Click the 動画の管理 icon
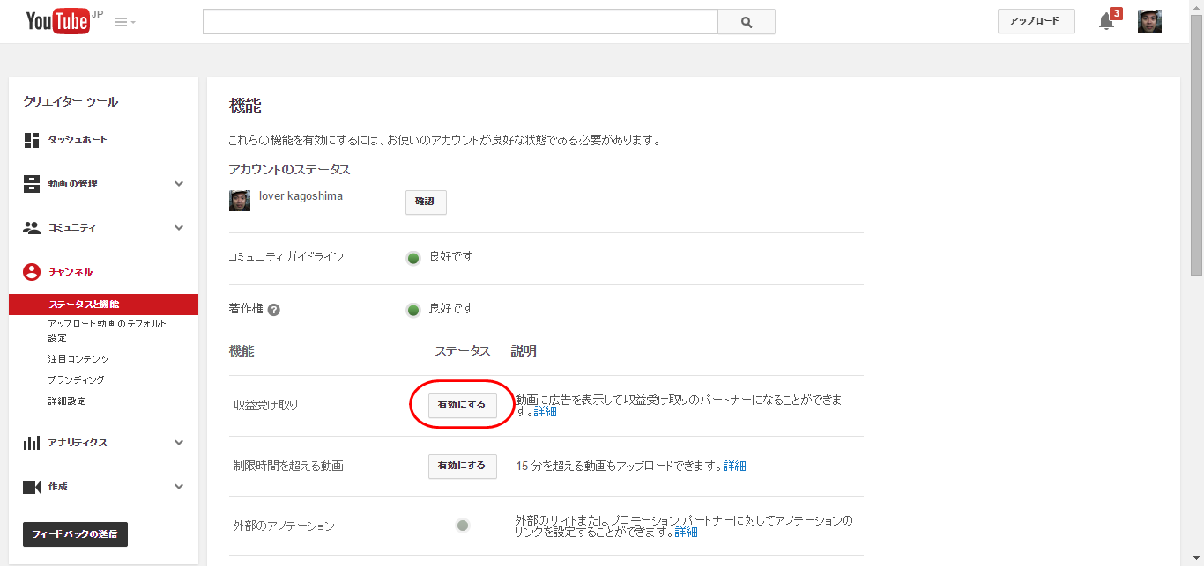Viewport: 1204px width, 566px height. pyautogui.click(x=32, y=184)
